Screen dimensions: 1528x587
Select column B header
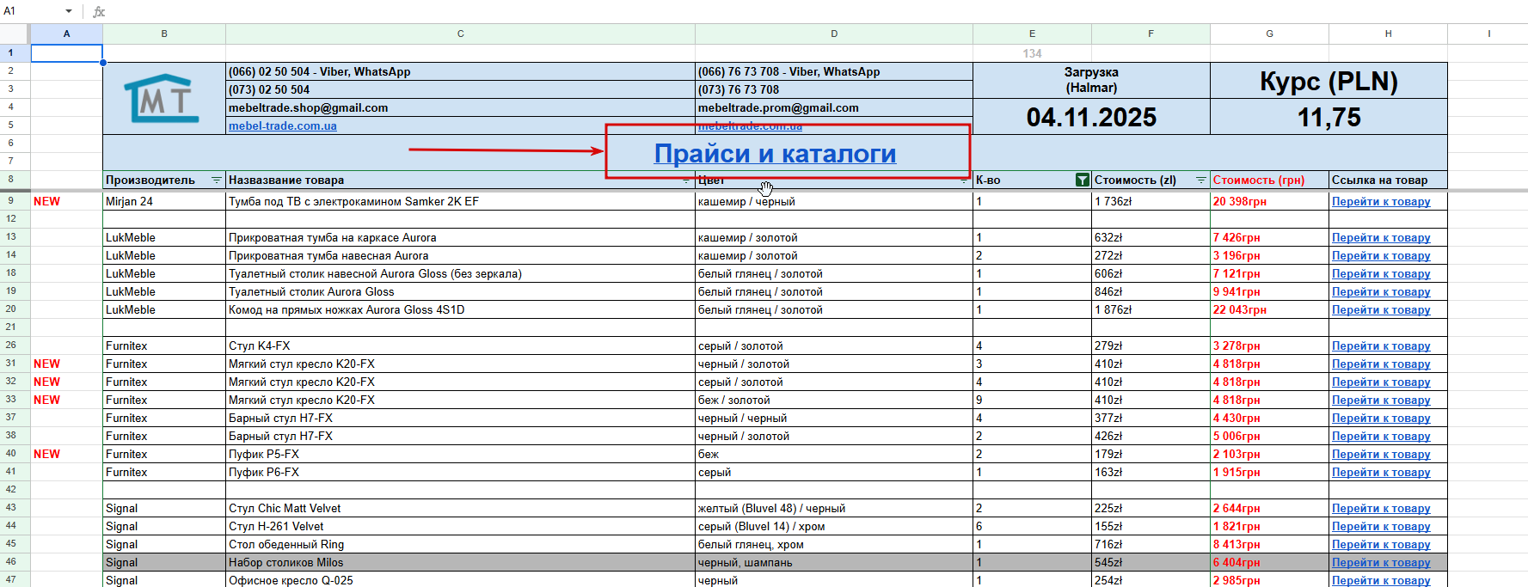coord(164,34)
